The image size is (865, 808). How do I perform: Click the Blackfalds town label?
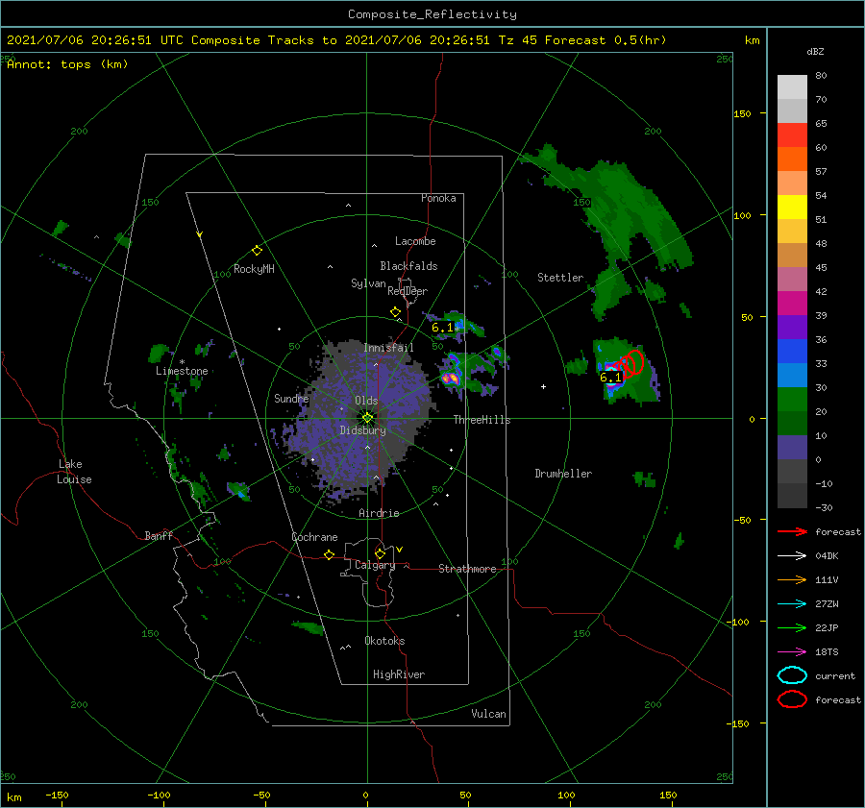(408, 266)
